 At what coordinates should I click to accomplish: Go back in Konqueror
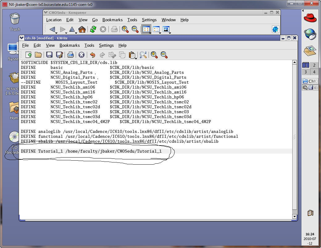coord(52,30)
